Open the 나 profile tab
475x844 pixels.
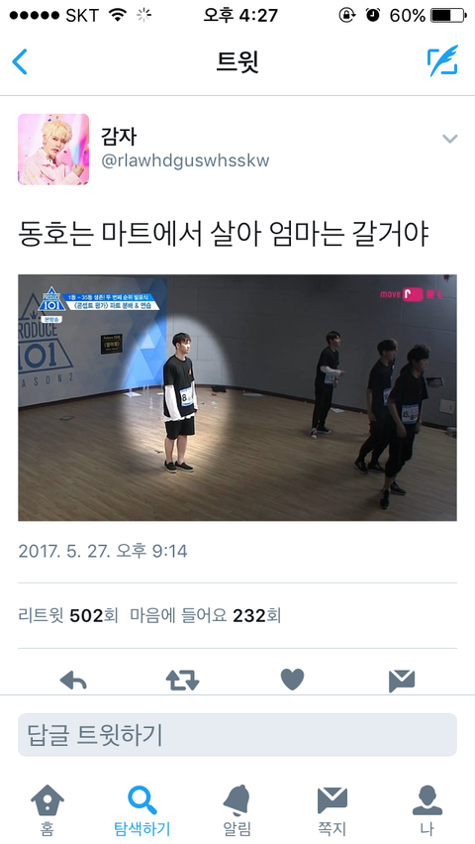click(x=427, y=811)
